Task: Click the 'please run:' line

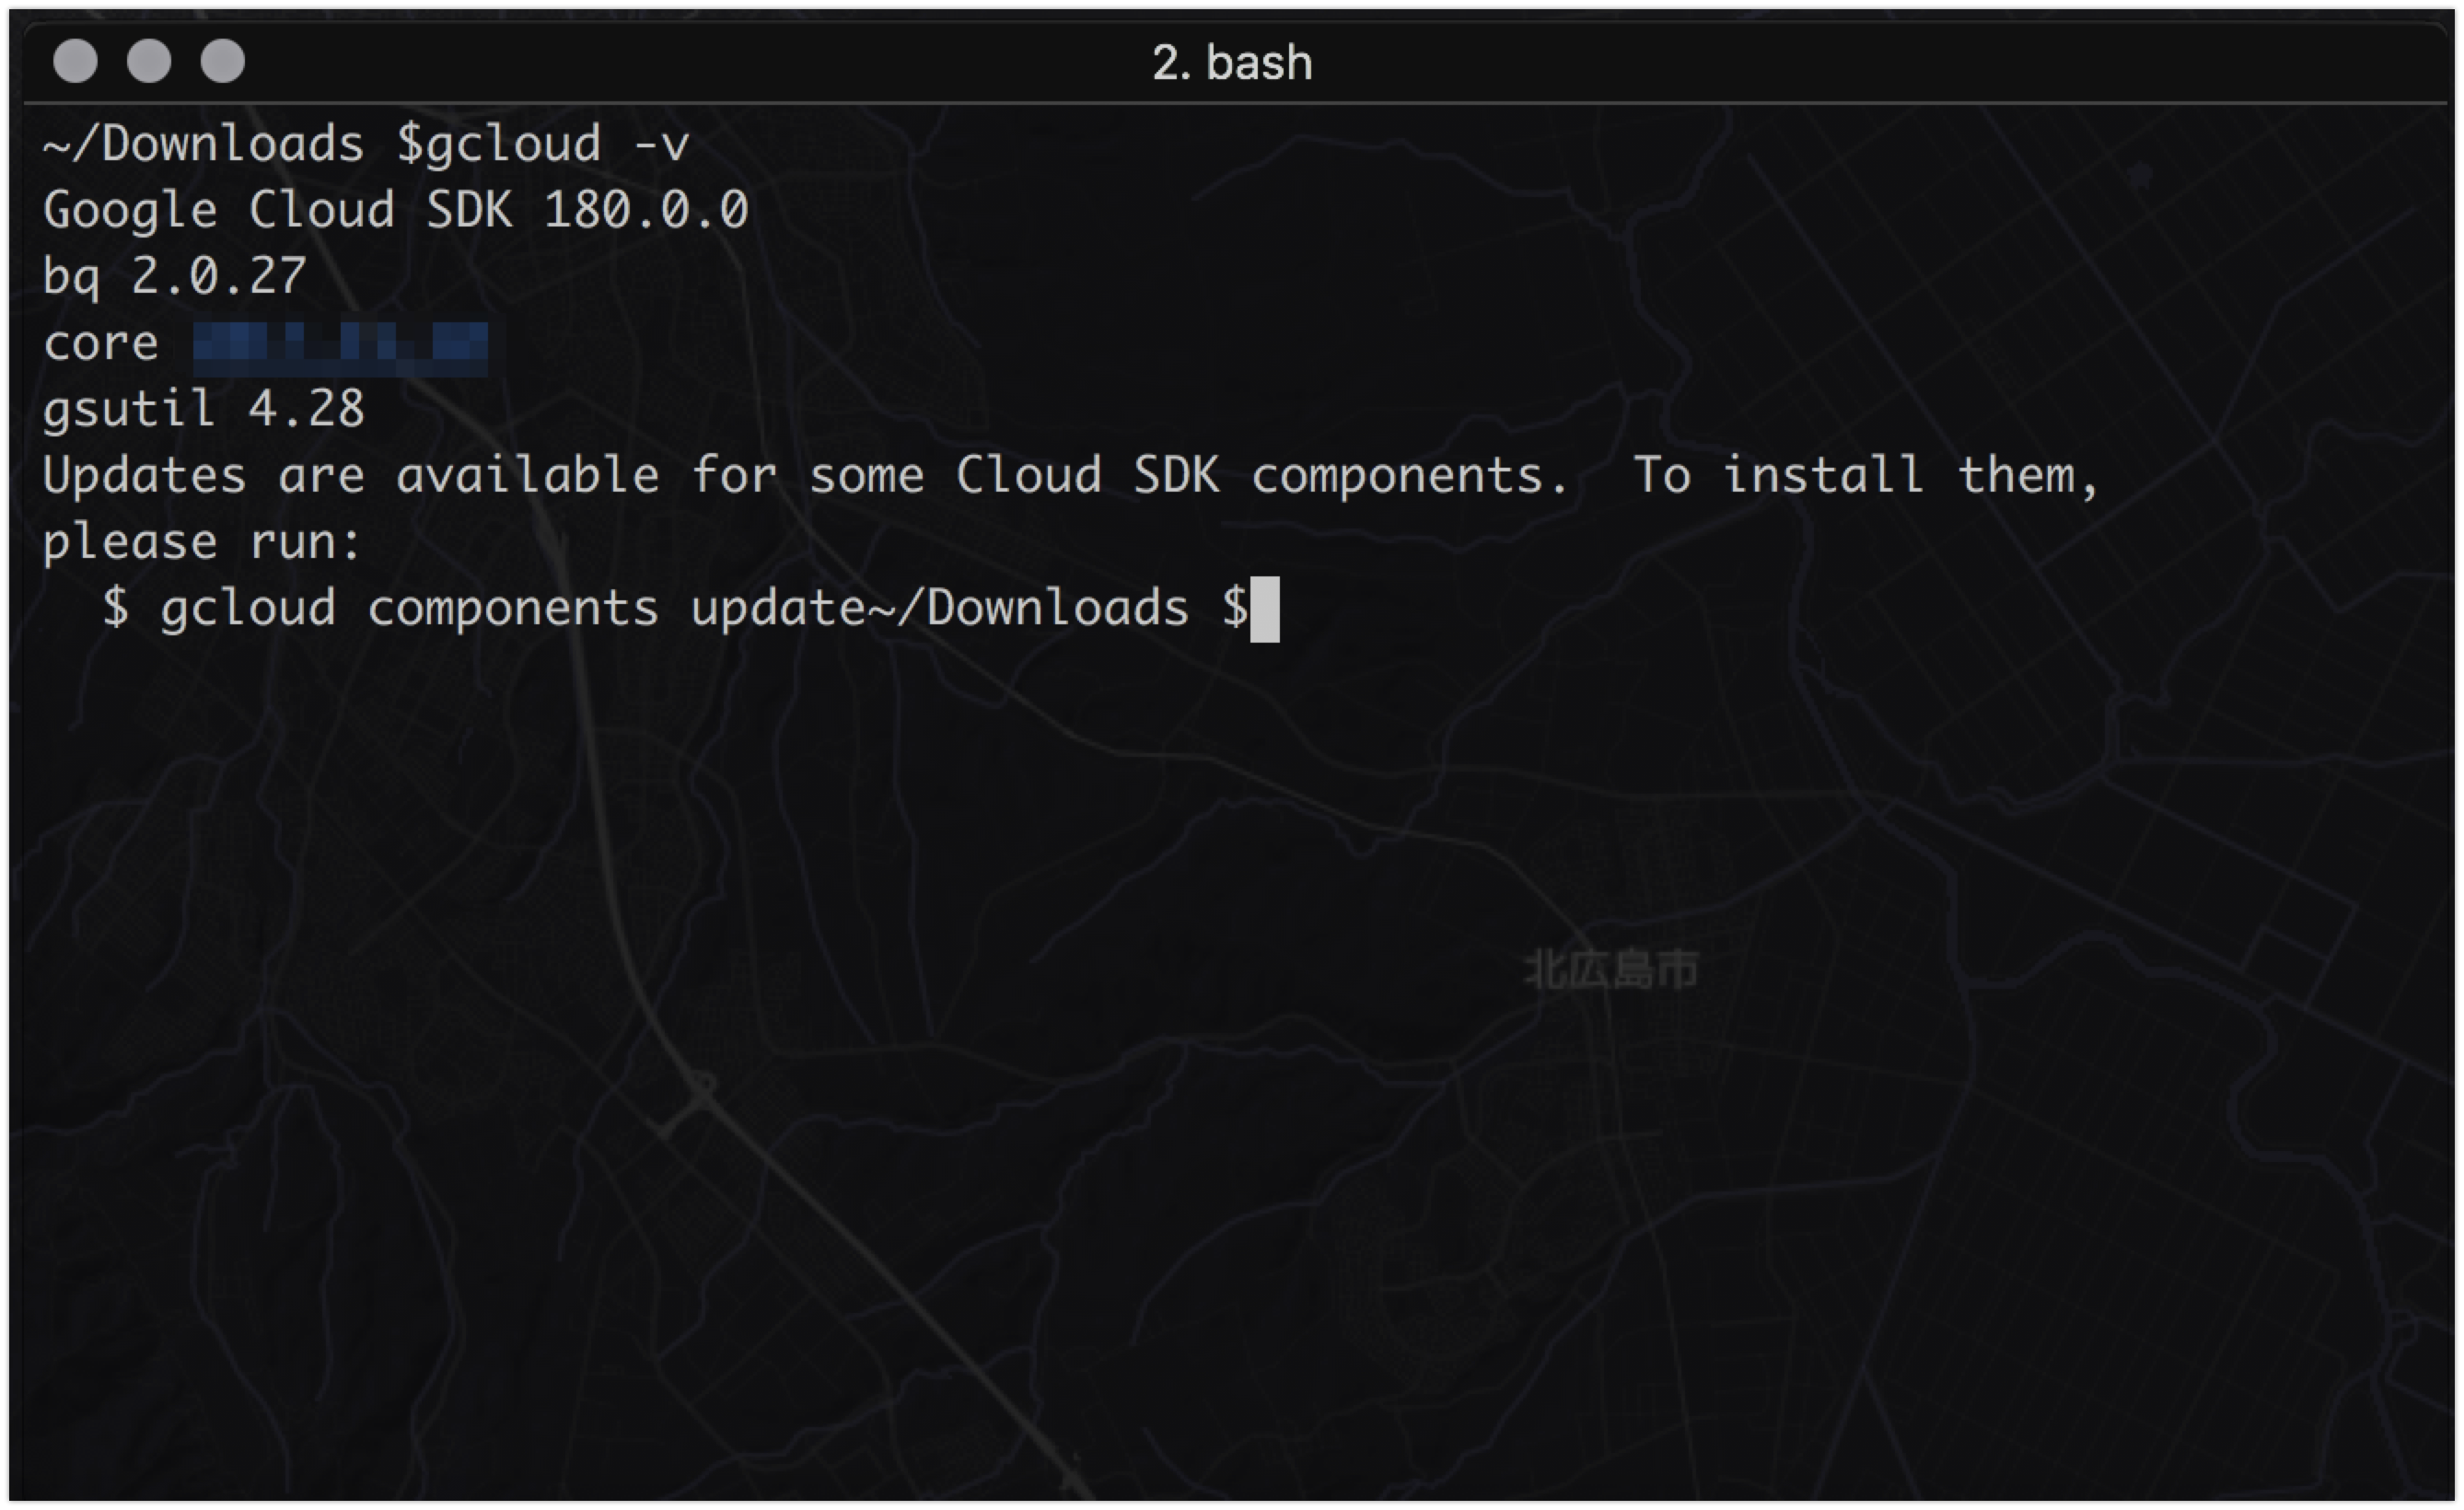Action: (x=201, y=543)
